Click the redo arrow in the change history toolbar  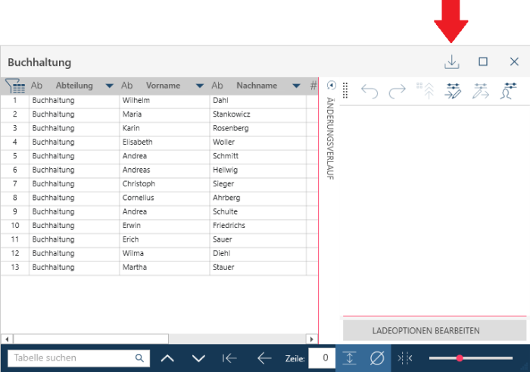coord(397,92)
